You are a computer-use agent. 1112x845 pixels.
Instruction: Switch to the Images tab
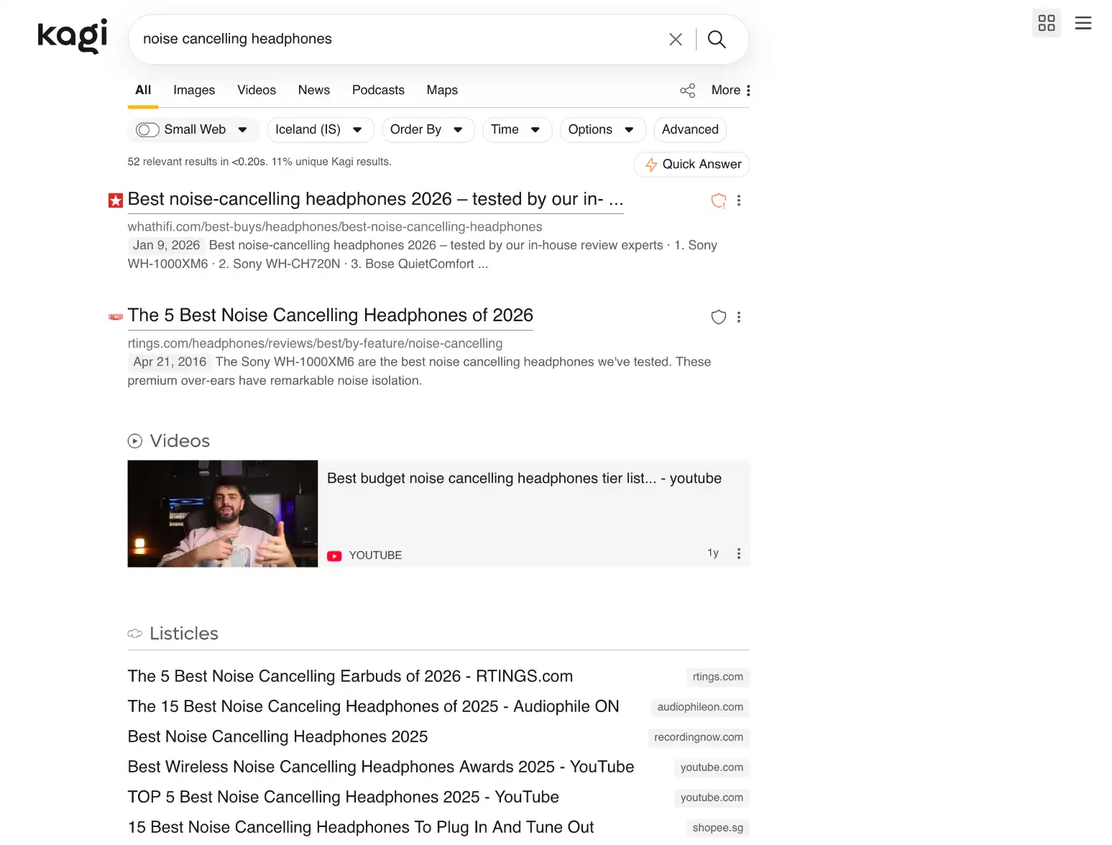[193, 90]
